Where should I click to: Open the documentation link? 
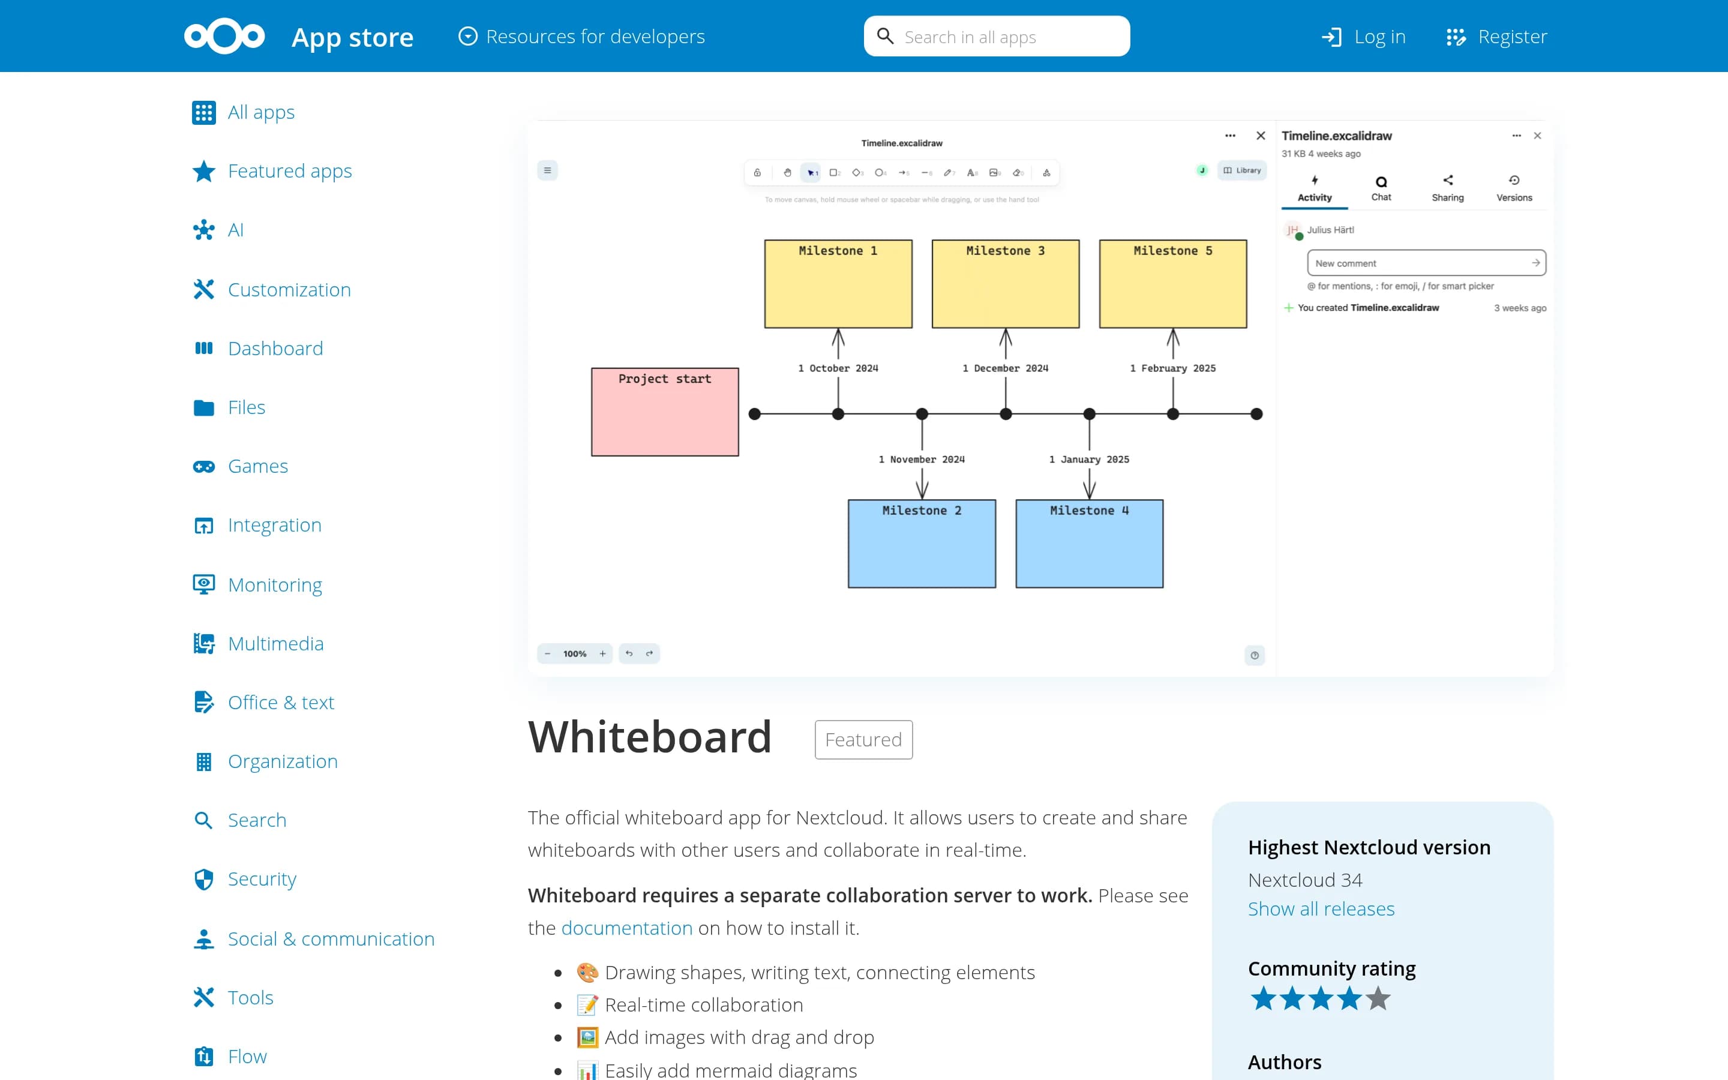click(627, 928)
